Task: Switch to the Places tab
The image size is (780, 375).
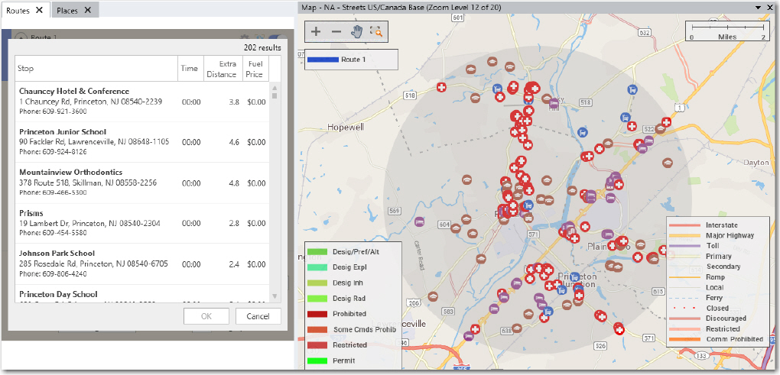Action: [67, 10]
